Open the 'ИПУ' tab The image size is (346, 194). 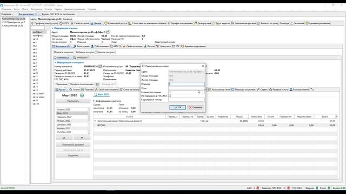tap(116, 46)
